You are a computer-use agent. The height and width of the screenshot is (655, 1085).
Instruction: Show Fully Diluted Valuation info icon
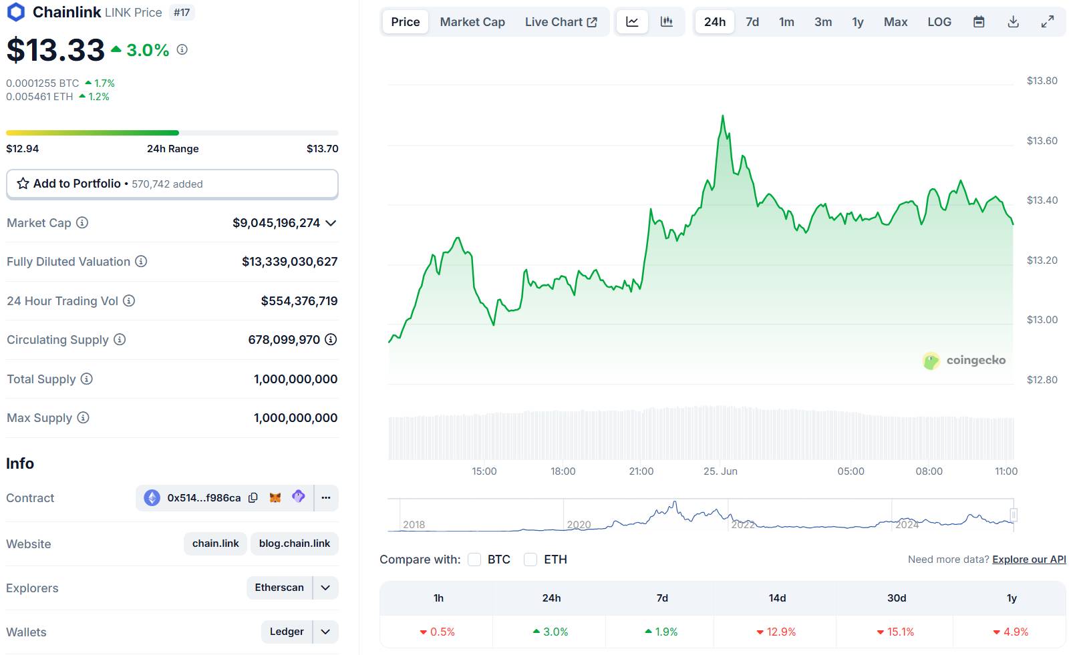click(141, 261)
